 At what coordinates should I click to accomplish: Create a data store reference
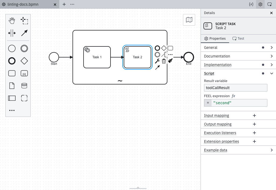(24, 86)
